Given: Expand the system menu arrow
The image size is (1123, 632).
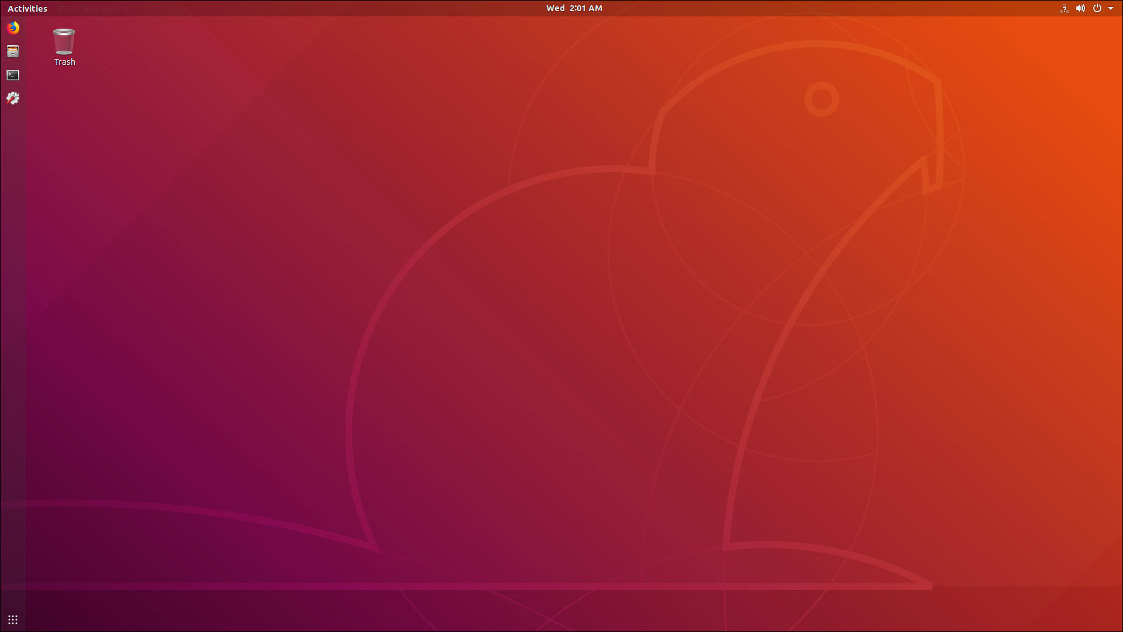Looking at the screenshot, I should (x=1111, y=8).
